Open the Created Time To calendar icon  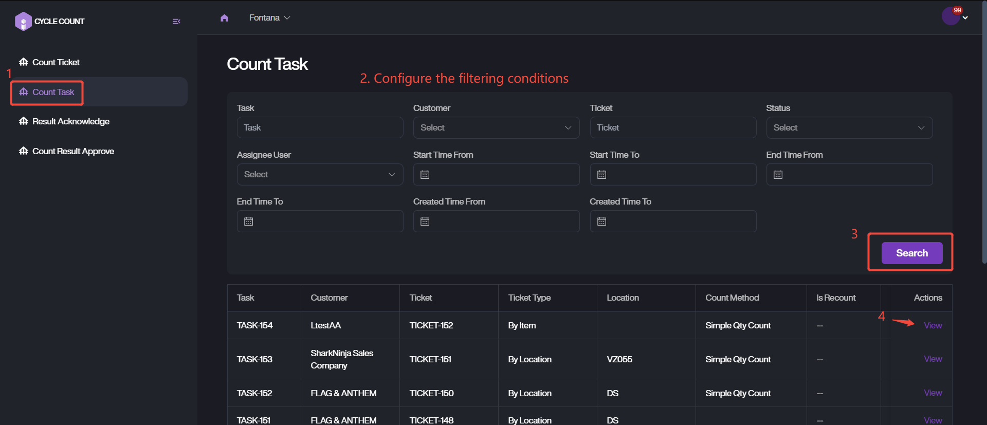pyautogui.click(x=601, y=221)
